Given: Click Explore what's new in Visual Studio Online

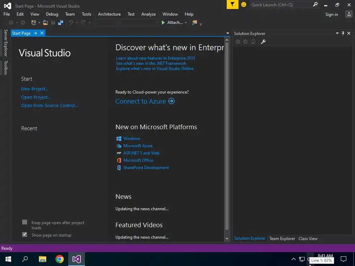Looking at the screenshot, I should 155,69.
